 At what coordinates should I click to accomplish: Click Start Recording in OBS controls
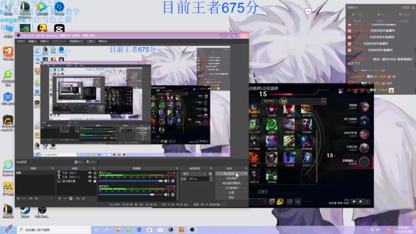coord(231,178)
